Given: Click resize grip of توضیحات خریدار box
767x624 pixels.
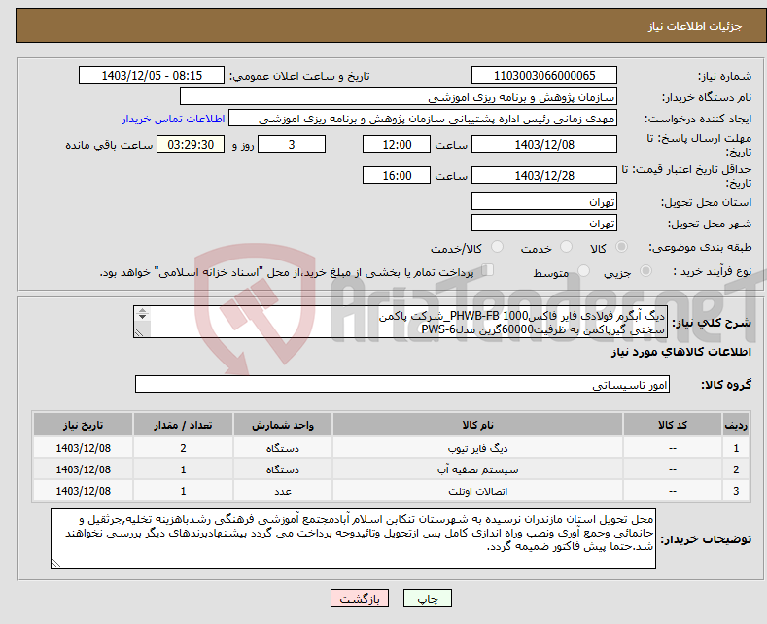Looking at the screenshot, I should tap(56, 563).
